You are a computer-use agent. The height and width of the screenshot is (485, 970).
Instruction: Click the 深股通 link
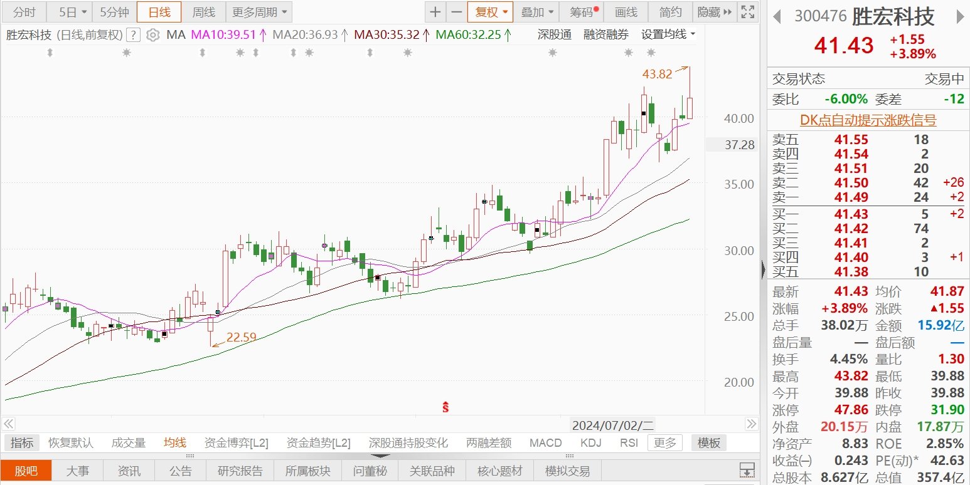pos(555,34)
